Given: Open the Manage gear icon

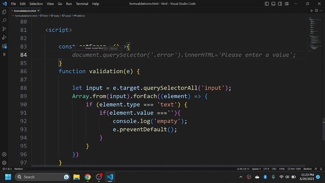Looking at the screenshot, I should click(4, 163).
